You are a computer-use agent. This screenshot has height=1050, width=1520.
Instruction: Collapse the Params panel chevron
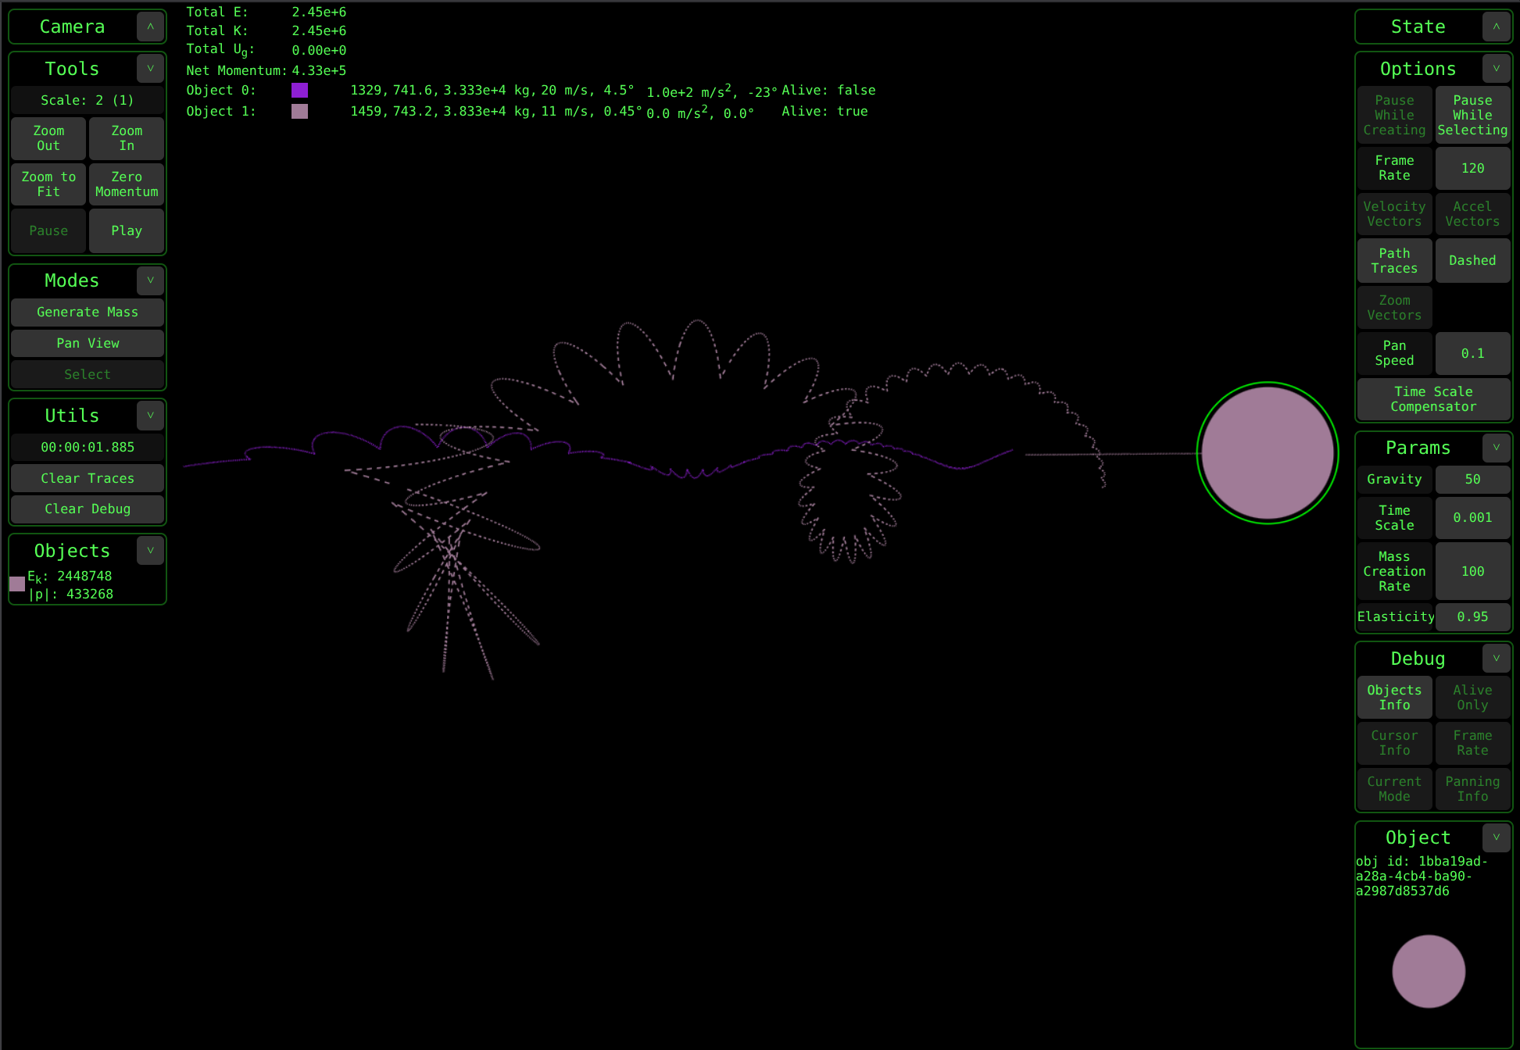click(1496, 448)
